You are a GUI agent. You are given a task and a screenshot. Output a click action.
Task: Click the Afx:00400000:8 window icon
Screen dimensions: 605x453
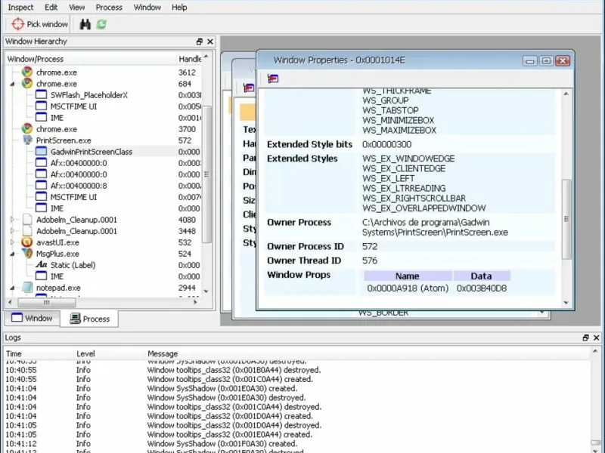(x=41, y=185)
